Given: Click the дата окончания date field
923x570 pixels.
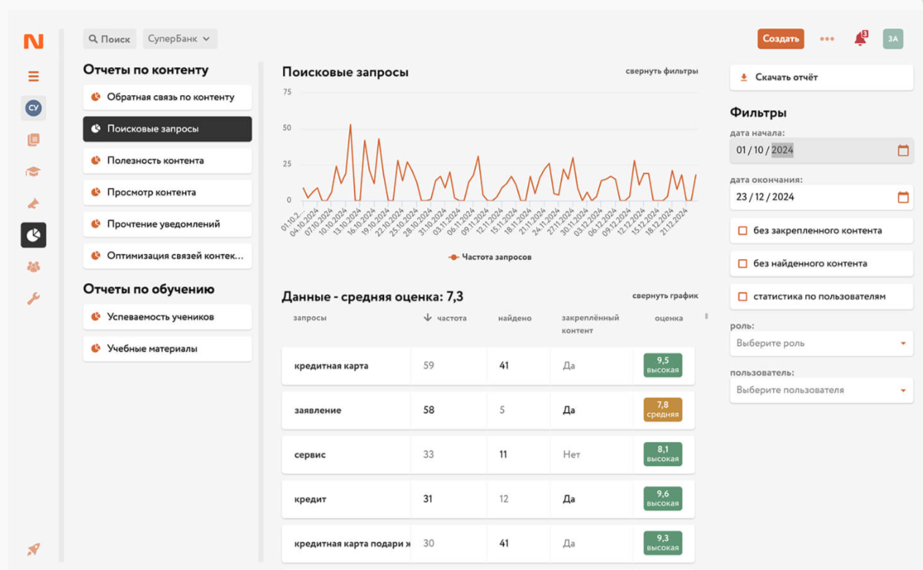Looking at the screenshot, I should [x=821, y=197].
